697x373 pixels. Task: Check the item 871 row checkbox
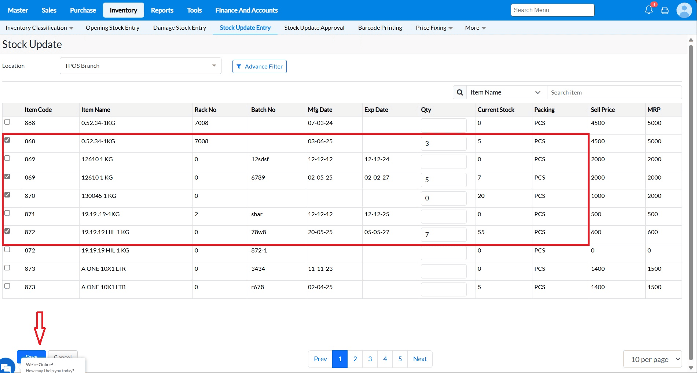(x=7, y=213)
